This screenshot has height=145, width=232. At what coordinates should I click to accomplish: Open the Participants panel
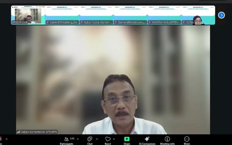point(66,141)
